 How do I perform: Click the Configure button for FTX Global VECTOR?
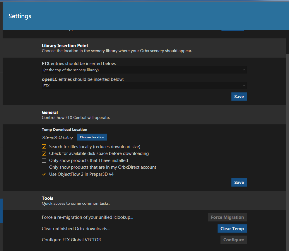pyautogui.click(x=234, y=240)
